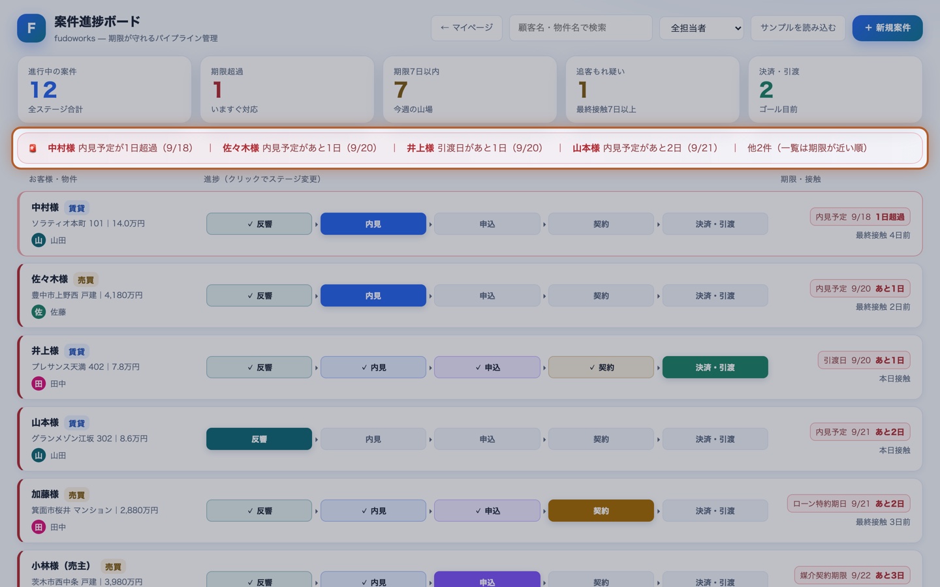Click 山田 avatar icon on 中村様 card

click(x=39, y=240)
